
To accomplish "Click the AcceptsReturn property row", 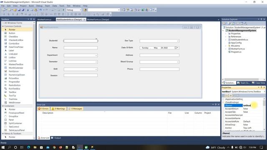I will click(x=243, y=109).
